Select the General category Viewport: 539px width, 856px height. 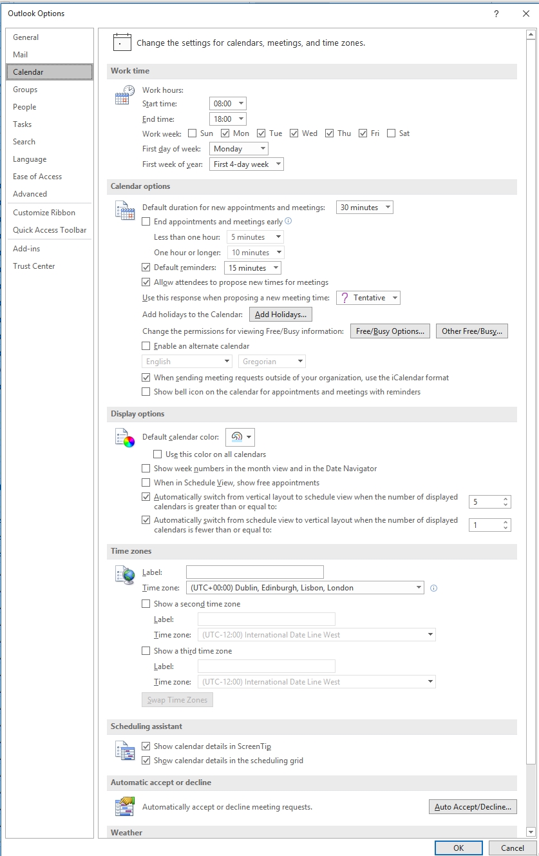point(50,37)
